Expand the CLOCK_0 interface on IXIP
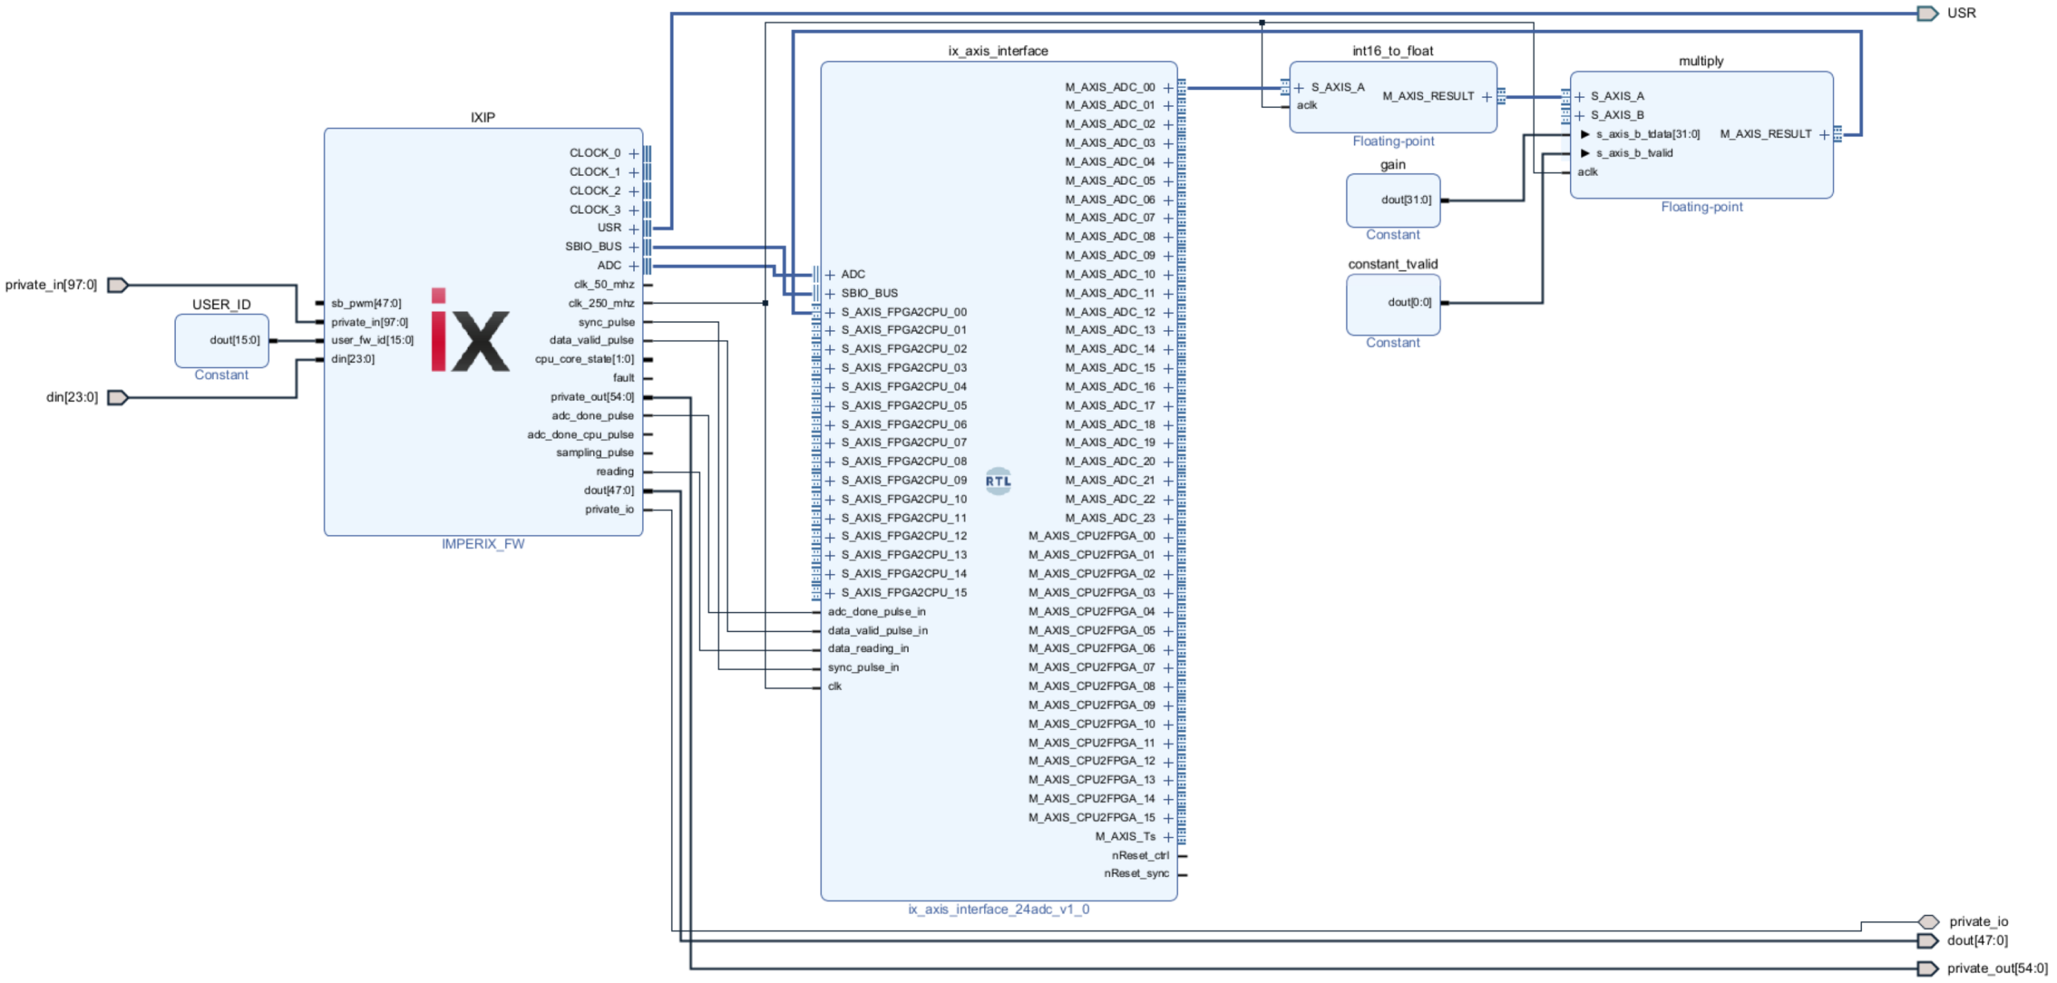2057x983 pixels. (x=633, y=153)
